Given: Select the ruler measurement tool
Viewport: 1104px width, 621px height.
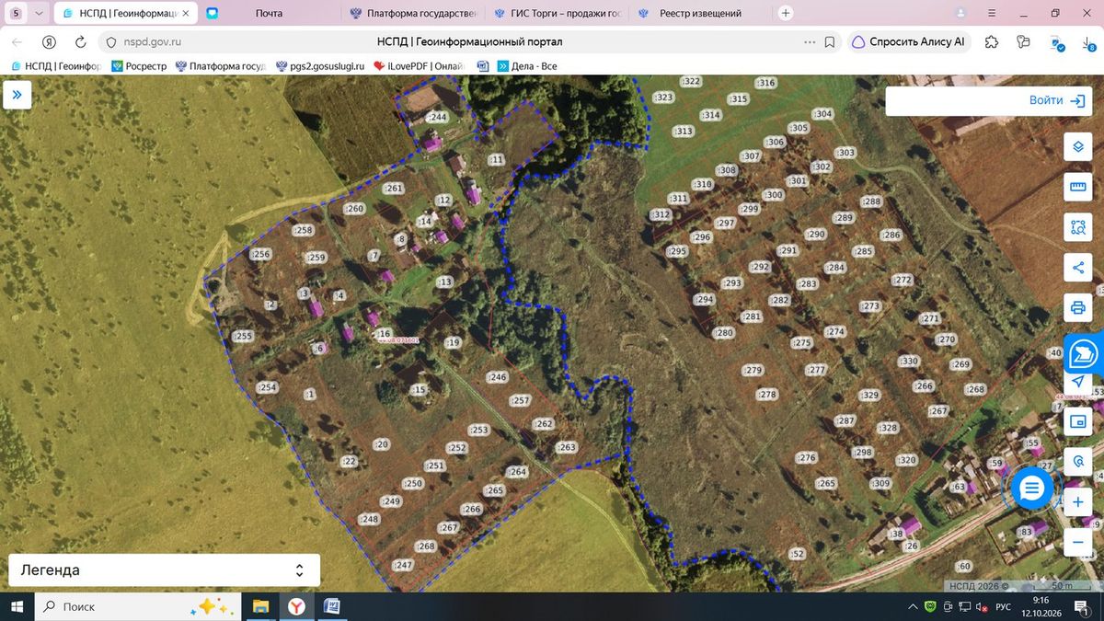Looking at the screenshot, I should click(1077, 187).
